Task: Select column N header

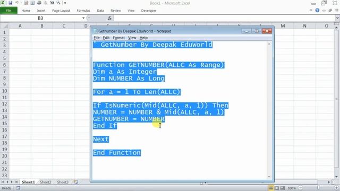Action: [x=304, y=26]
